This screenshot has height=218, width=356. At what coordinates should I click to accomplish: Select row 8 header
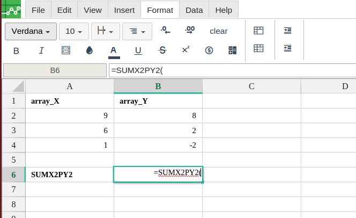pyautogui.click(x=14, y=204)
